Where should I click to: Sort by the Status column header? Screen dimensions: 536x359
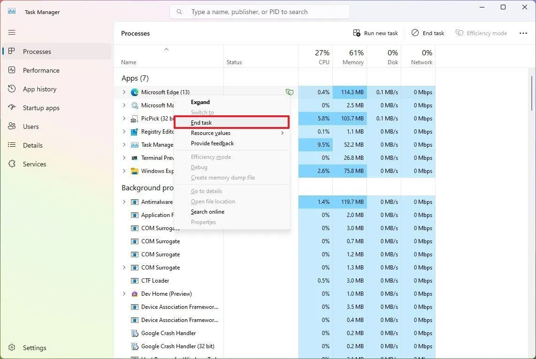pyautogui.click(x=261, y=56)
